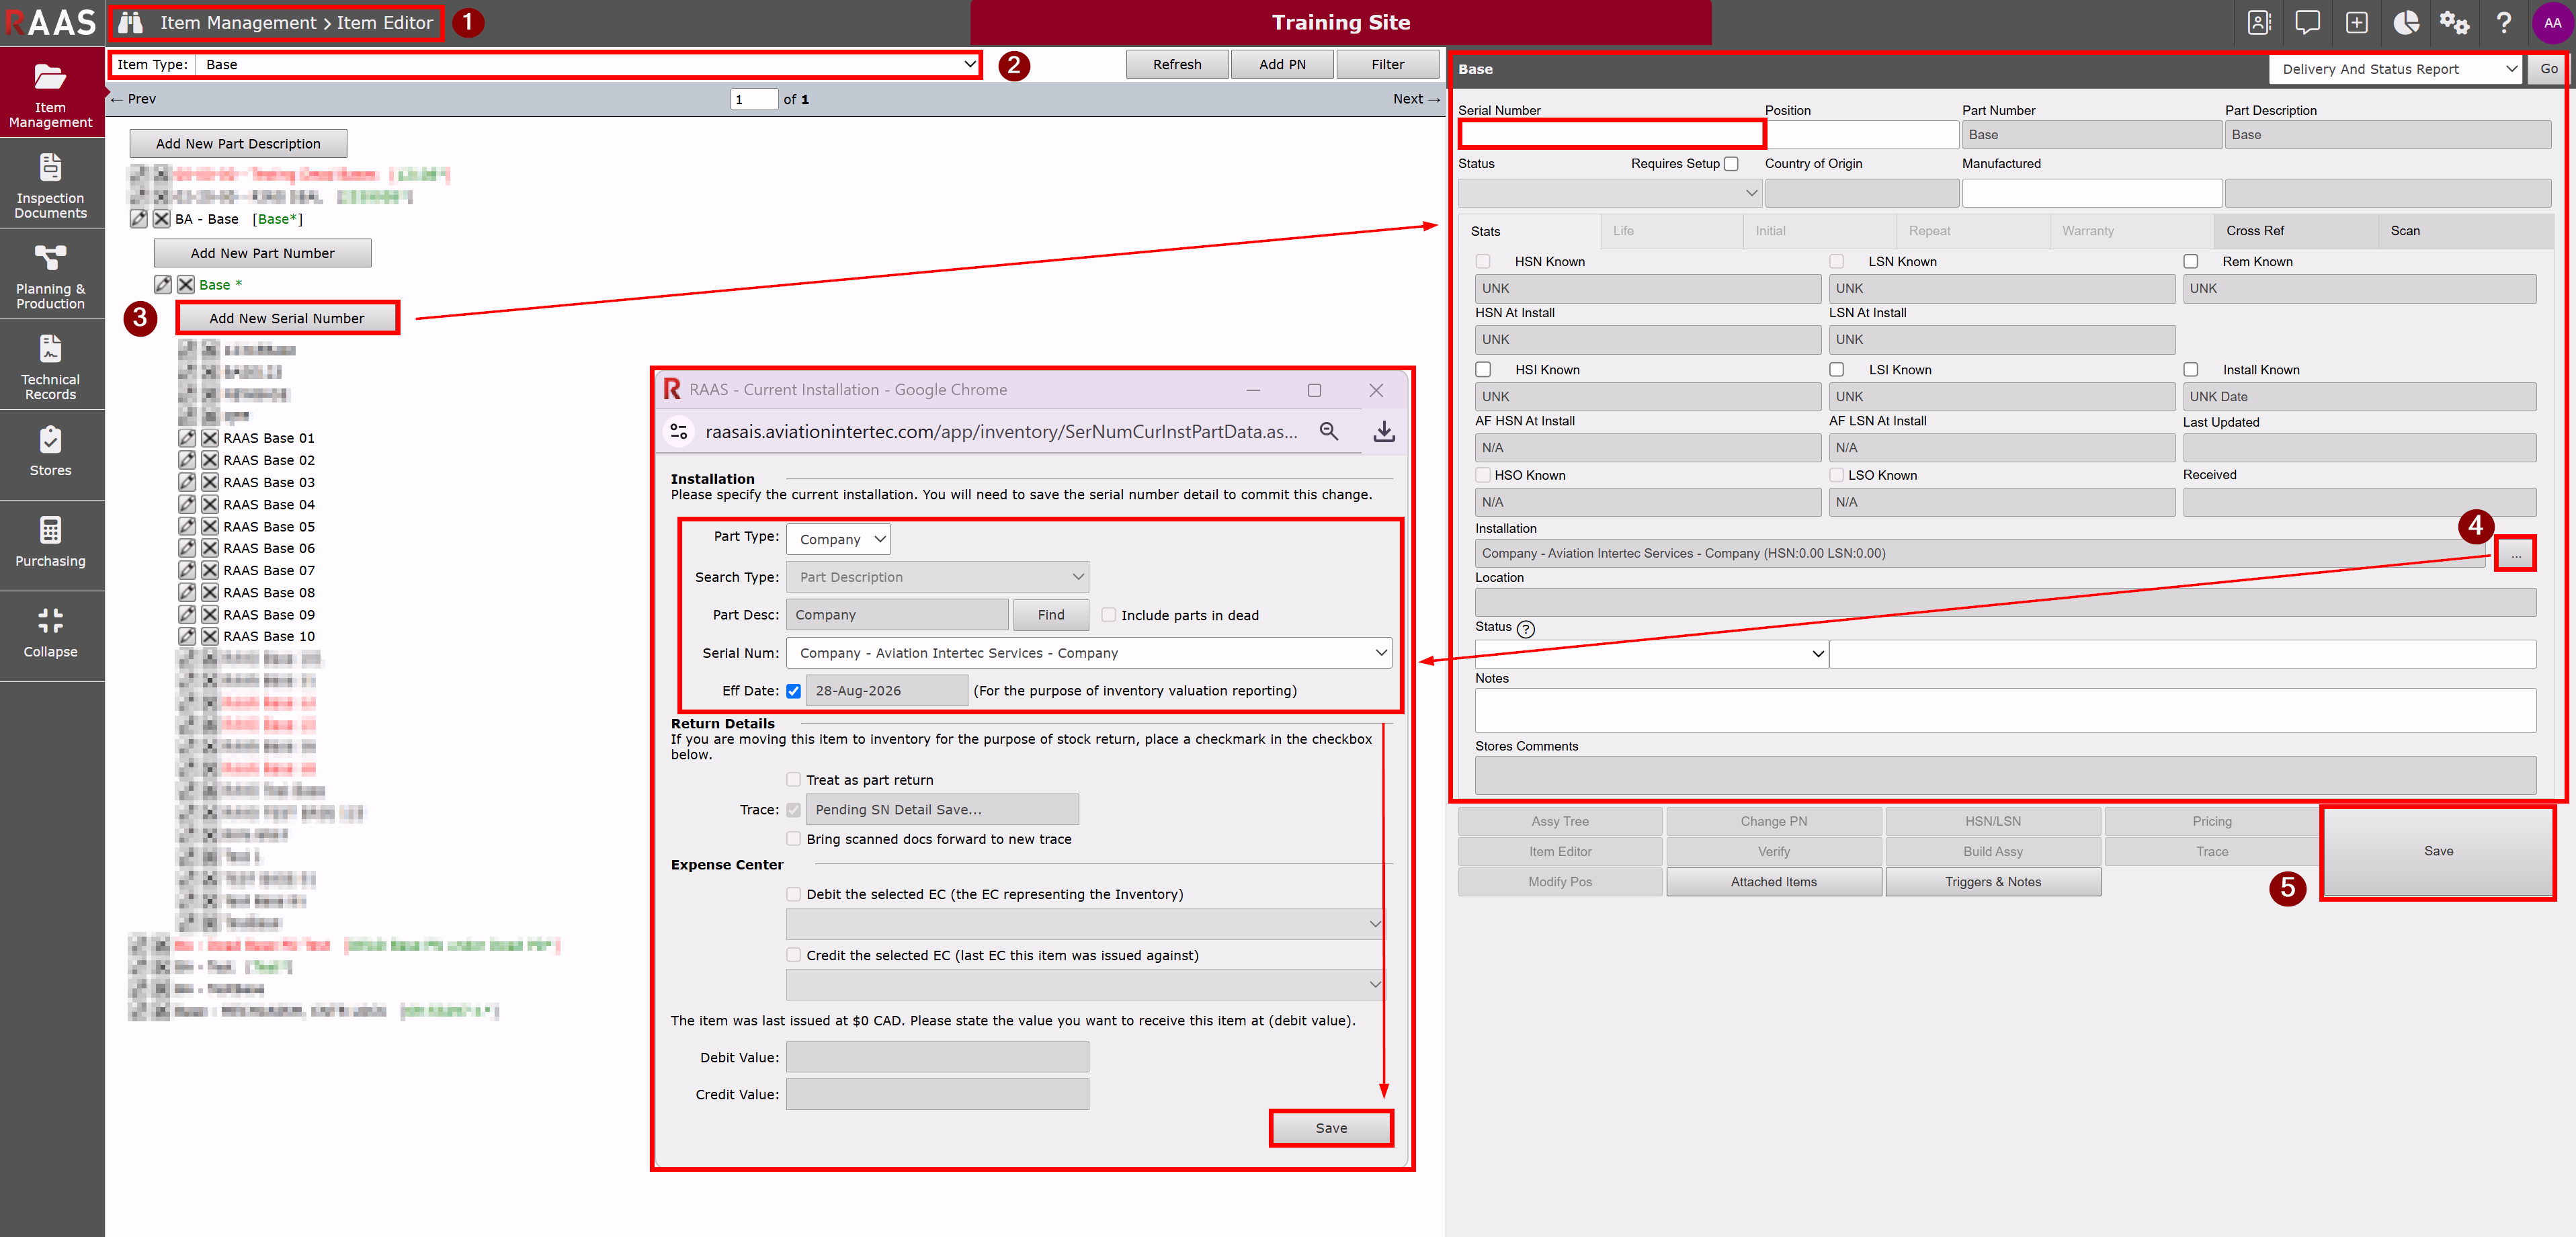Viewport: 2576px width, 1237px height.
Task: Check the Rem Known checkbox
Action: pos(2192,262)
